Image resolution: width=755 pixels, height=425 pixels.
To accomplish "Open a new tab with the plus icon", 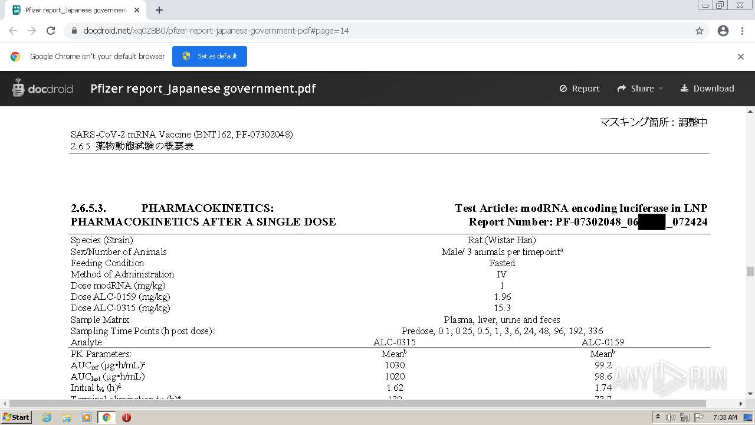I will tap(159, 10).
